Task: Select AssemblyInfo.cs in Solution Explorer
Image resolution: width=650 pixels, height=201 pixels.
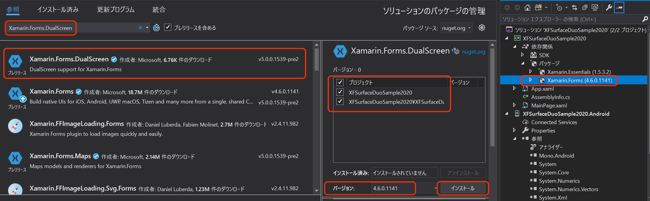Action: coord(550,97)
